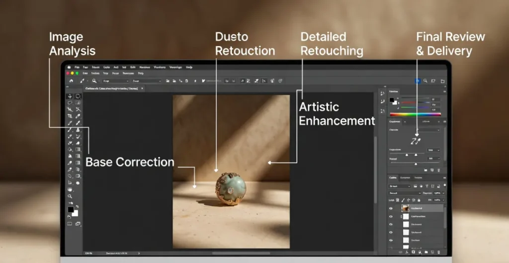This screenshot has width=509, height=263.
Task: Toggle lock transparent pixels icon
Action: (x=398, y=200)
